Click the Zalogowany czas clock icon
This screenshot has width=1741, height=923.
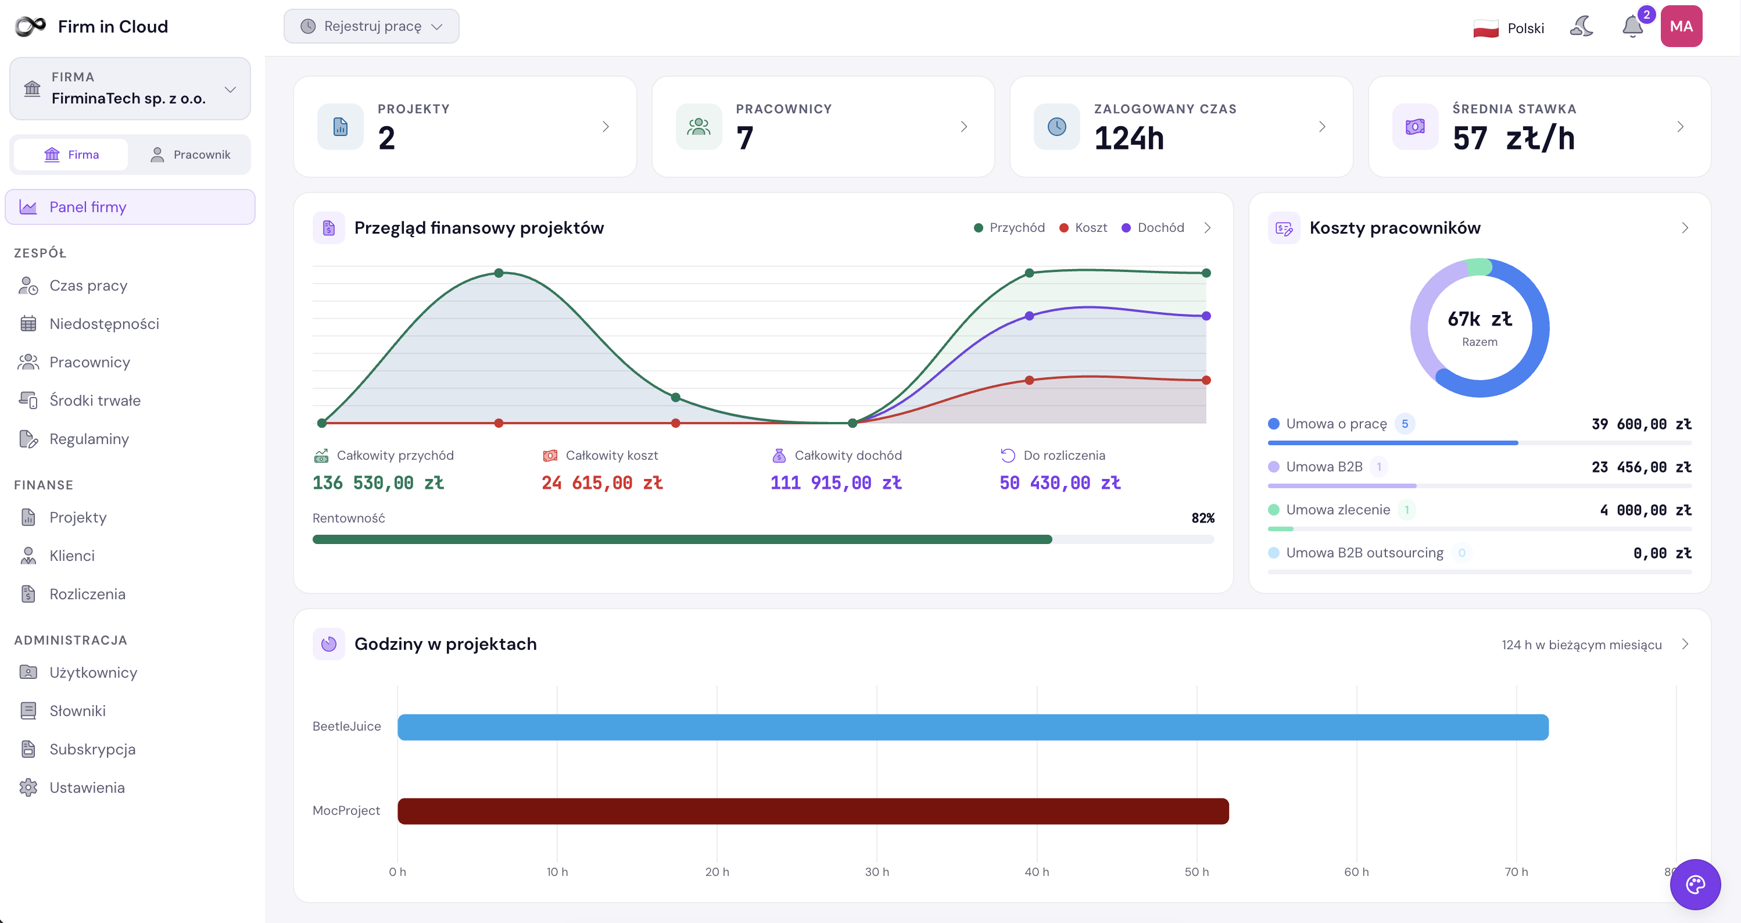click(1057, 127)
